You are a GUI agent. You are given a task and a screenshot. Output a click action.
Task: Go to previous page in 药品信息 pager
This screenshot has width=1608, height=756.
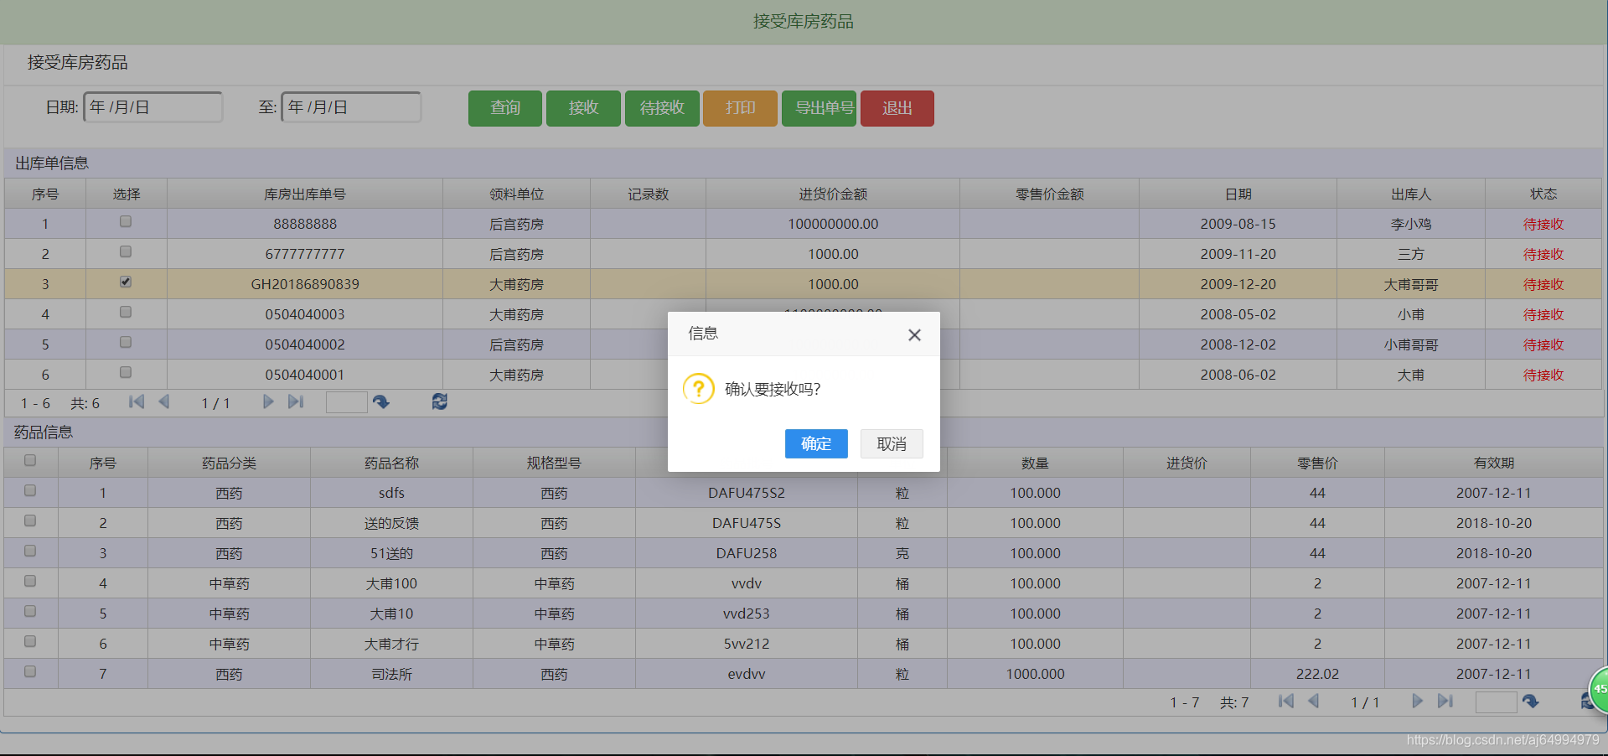click(x=1314, y=702)
